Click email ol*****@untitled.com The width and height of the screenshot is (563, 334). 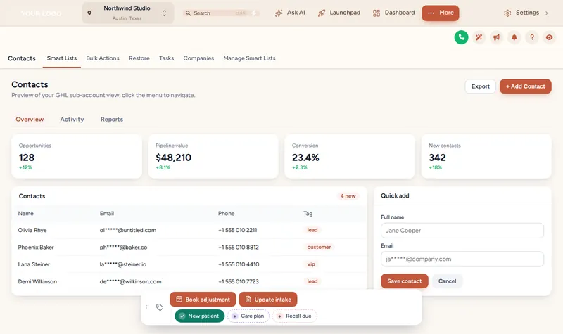(x=128, y=230)
